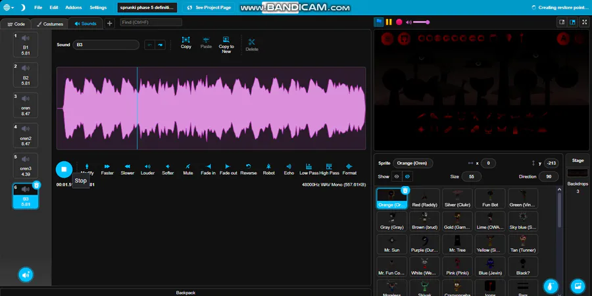This screenshot has height=296, width=592.
Task: Stop sound playback with the round button
Action: point(64,169)
